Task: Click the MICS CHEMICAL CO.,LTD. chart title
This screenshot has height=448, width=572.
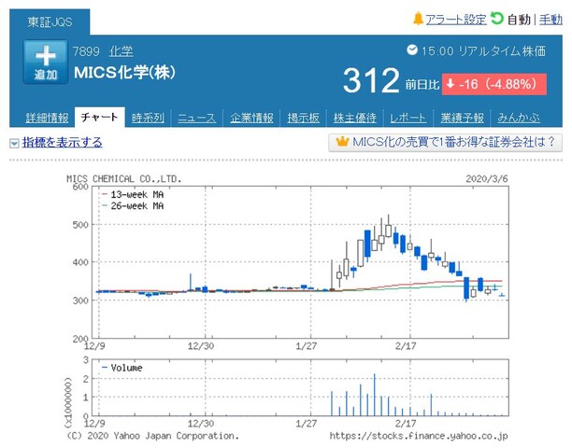Action: (x=124, y=179)
